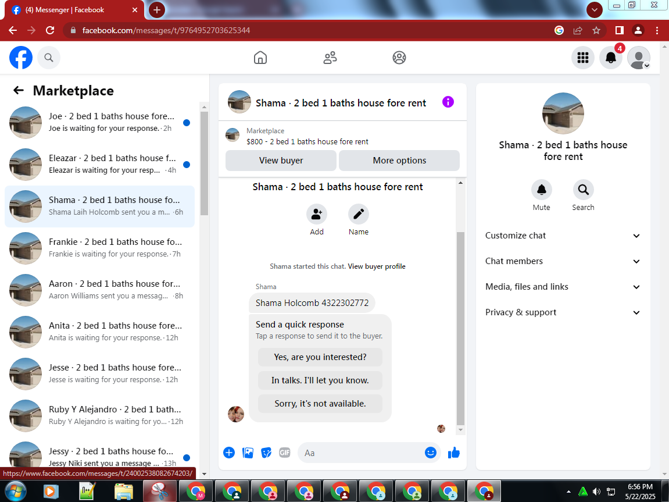Open Anita's conversation
The height and width of the screenshot is (502, 669).
[x=99, y=332]
